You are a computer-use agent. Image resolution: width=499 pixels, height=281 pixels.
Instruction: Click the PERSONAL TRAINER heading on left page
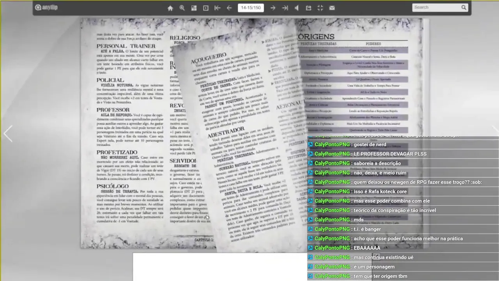(x=126, y=46)
